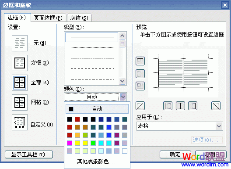The image size is (231, 169).
Task: Toggle the diagonal up border button
Action: point(140,106)
